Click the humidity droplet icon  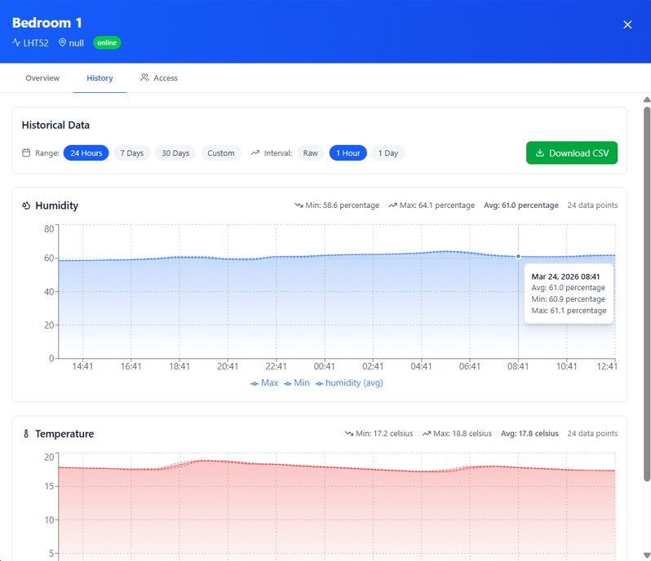tap(26, 205)
